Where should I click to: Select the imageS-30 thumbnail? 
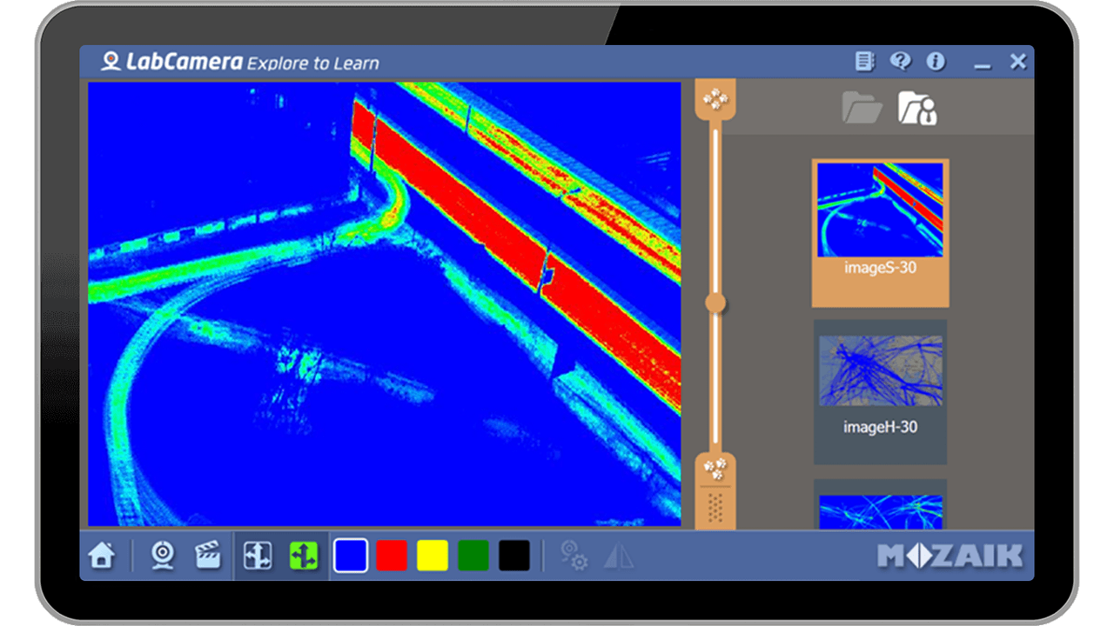tap(881, 232)
